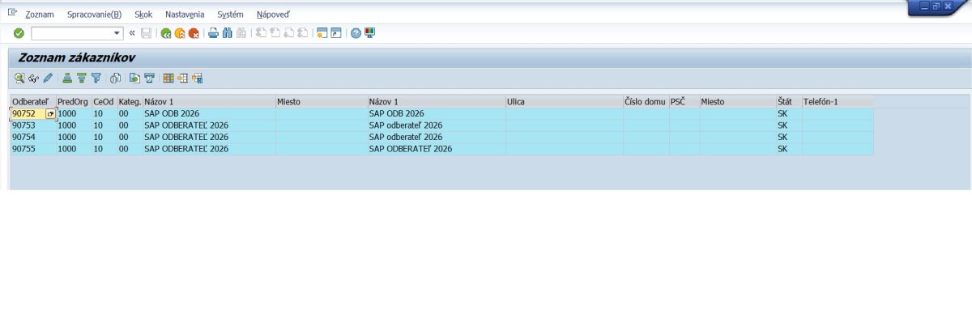The width and height of the screenshot is (972, 331).
Task: Open Help with the question mark icon
Action: click(x=356, y=33)
